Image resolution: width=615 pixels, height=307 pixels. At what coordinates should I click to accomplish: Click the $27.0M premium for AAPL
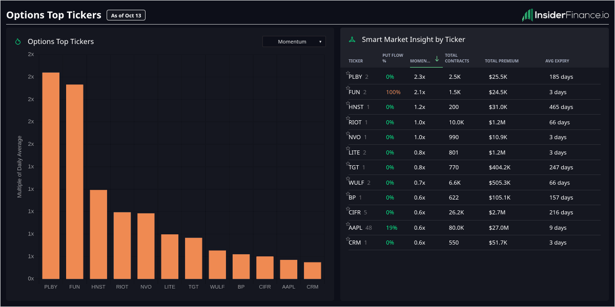point(499,228)
